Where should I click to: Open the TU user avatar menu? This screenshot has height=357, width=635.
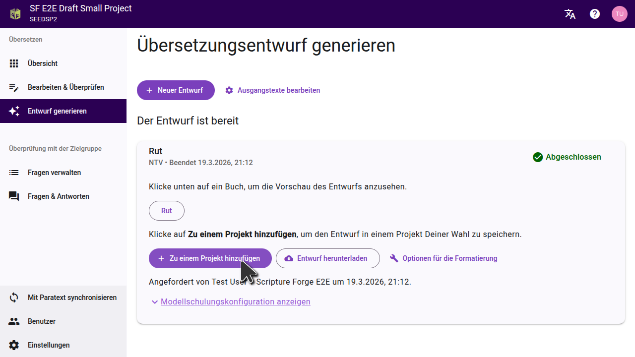point(619,14)
